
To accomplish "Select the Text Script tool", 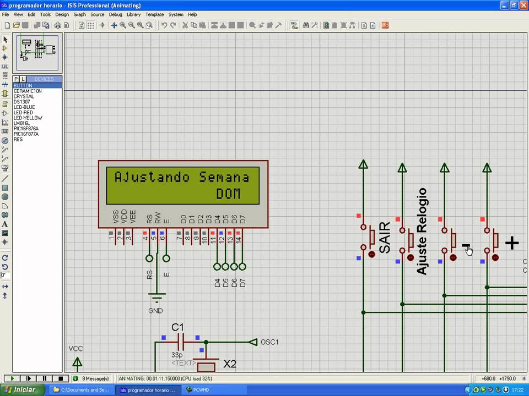I will [5, 75].
